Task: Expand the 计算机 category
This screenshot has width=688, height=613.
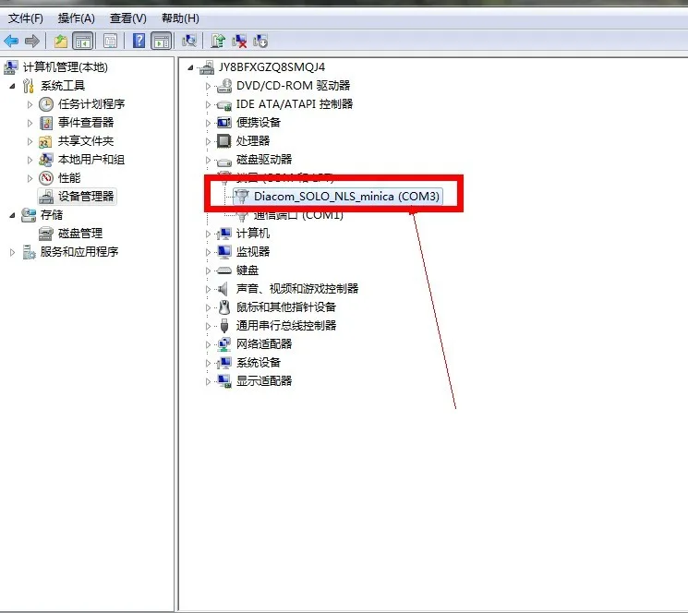Action: [208, 234]
